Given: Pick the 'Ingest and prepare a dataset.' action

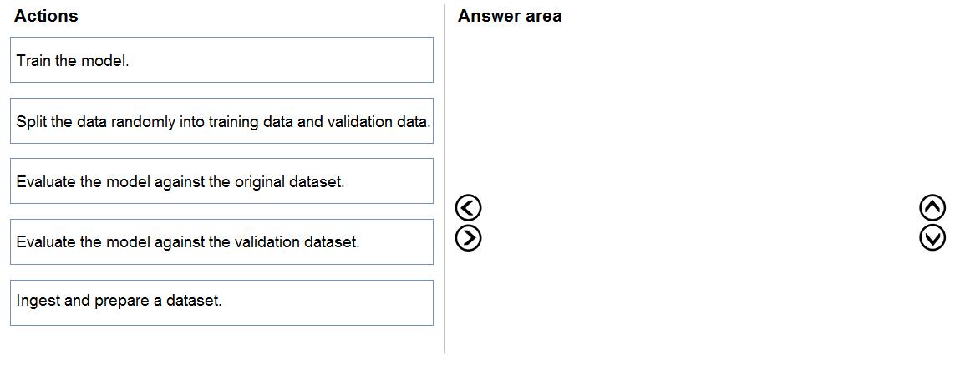Looking at the screenshot, I should [221, 302].
